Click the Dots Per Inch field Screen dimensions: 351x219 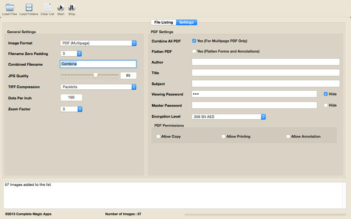coord(71,97)
